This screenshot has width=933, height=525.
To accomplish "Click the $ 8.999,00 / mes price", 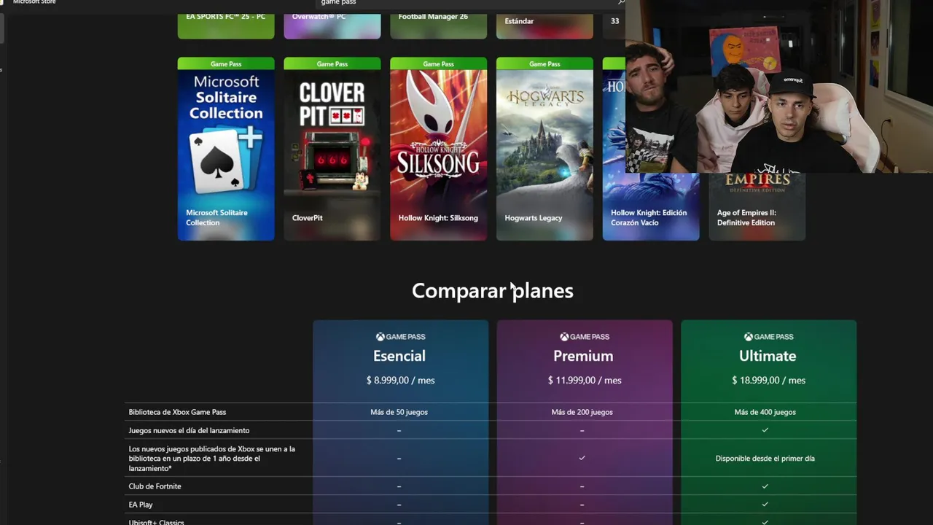I will pos(400,380).
